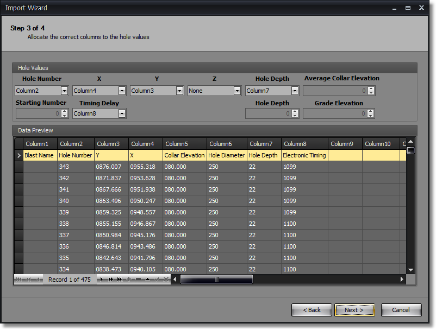Image resolution: width=436 pixels, height=330 pixels.
Task: Jump to the last record in navigator
Action: (x=120, y=280)
